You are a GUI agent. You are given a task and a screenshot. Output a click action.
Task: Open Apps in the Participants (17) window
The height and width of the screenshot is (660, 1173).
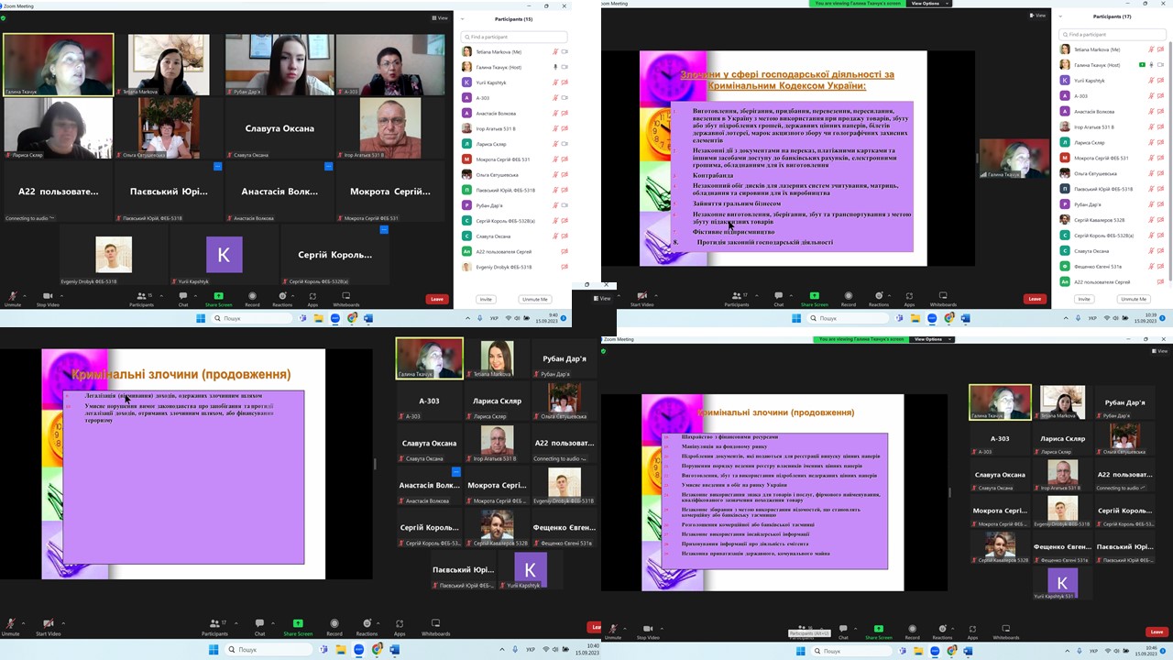[x=909, y=299]
